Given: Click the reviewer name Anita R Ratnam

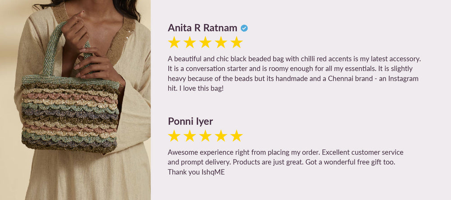Looking at the screenshot, I should (x=202, y=28).
